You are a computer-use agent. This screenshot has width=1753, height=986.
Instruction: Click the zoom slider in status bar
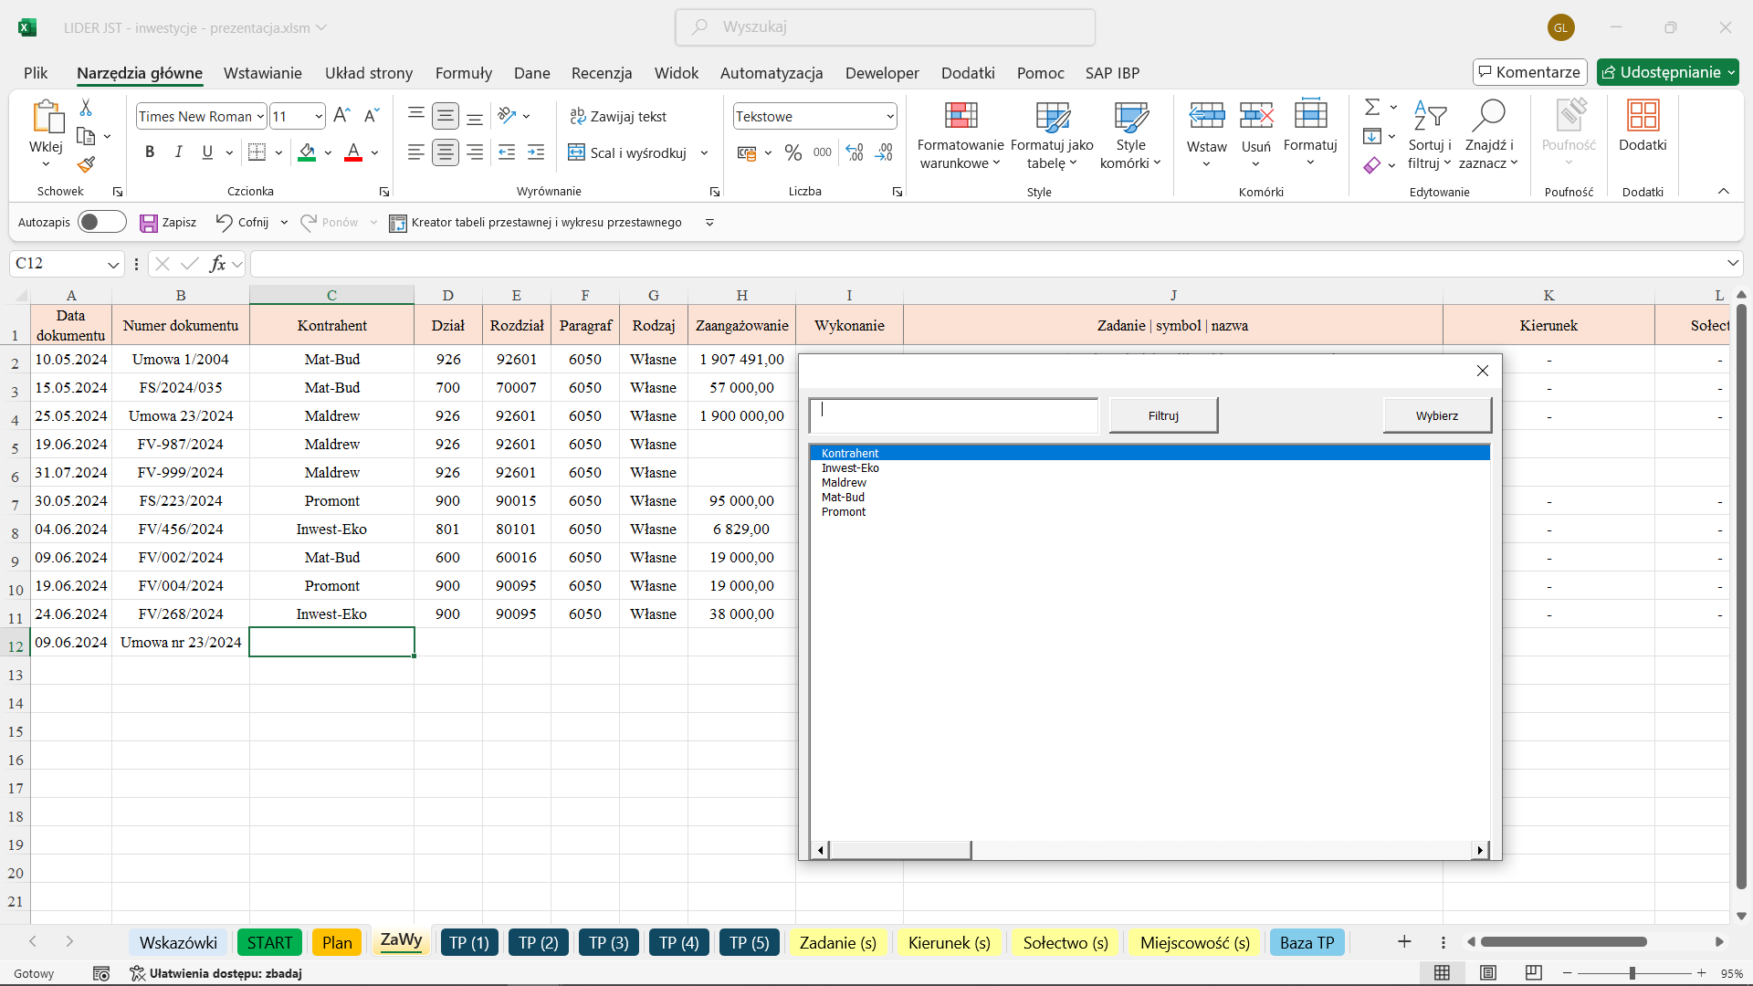1632,973
